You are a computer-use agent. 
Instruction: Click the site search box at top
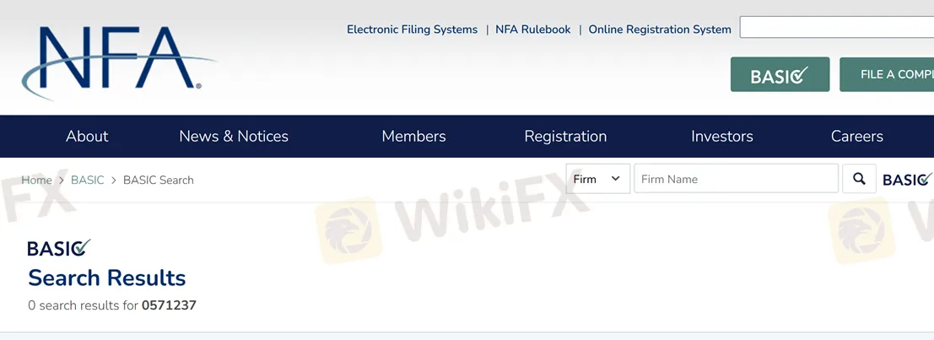pos(835,28)
